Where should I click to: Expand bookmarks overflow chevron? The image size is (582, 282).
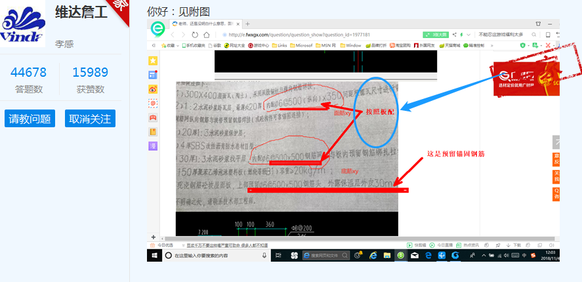point(492,45)
